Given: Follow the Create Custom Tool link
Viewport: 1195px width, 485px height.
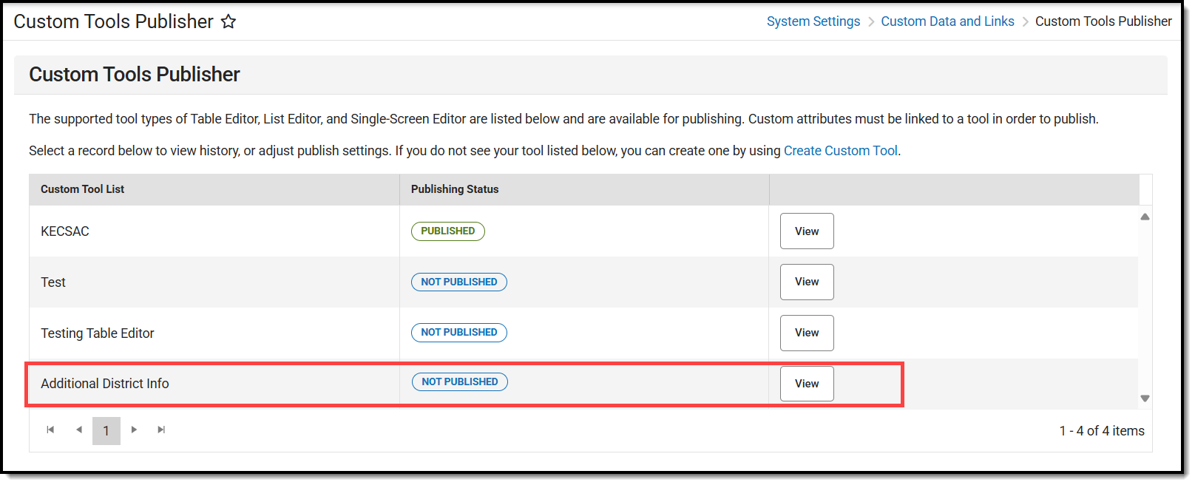Looking at the screenshot, I should (x=840, y=151).
